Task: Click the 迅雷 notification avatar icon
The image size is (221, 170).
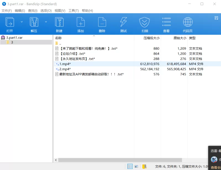Action: [x=214, y=160]
